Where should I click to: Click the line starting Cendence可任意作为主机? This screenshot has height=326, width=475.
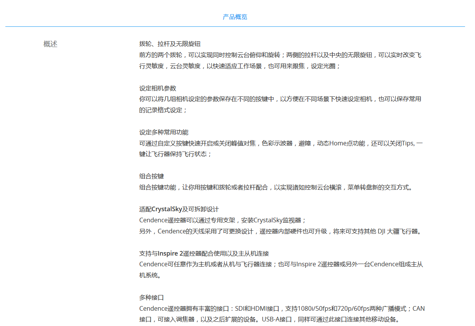click(281, 264)
